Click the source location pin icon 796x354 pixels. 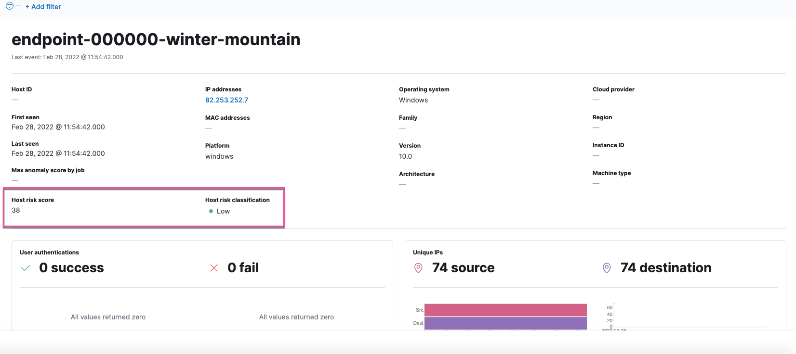[x=418, y=268]
